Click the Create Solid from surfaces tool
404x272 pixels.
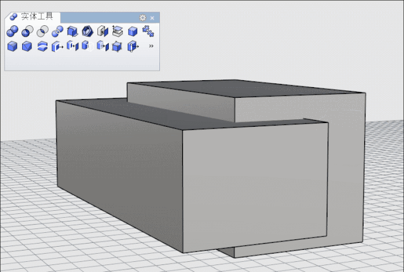point(73,31)
